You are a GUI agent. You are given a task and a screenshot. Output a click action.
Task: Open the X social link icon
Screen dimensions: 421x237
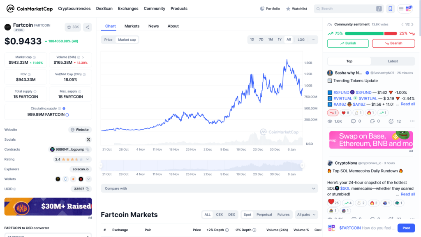(x=88, y=139)
